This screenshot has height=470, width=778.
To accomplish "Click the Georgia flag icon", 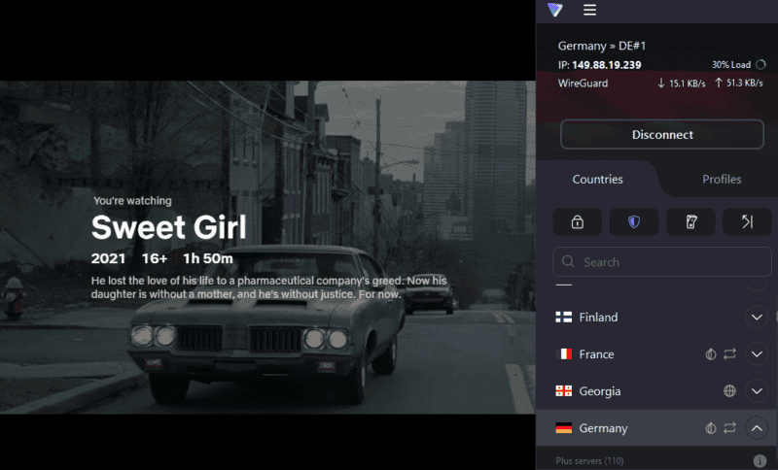I will [x=564, y=391].
